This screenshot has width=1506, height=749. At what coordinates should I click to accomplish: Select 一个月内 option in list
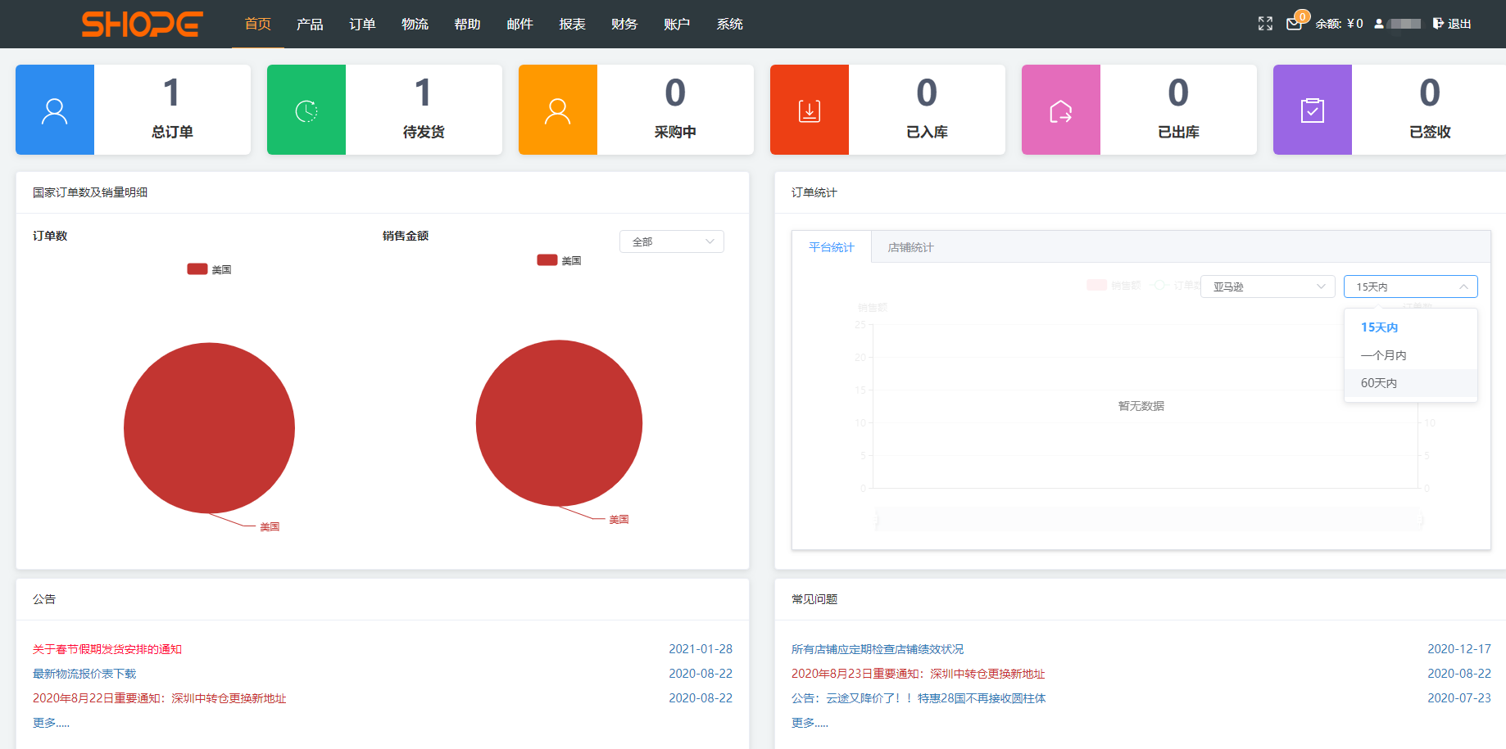coord(1411,355)
